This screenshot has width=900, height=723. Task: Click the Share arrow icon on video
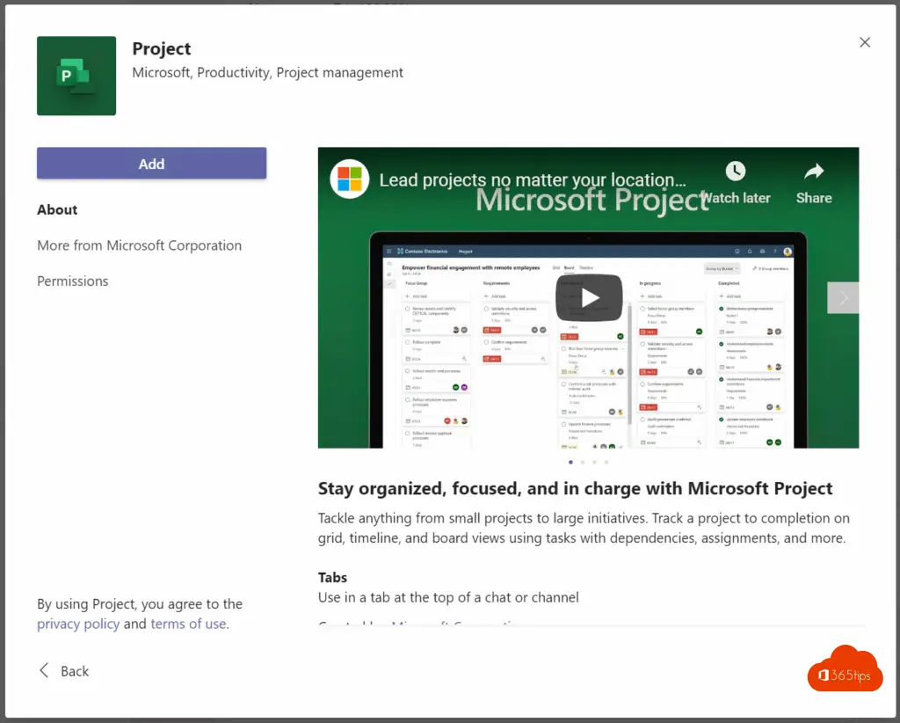[x=813, y=172]
